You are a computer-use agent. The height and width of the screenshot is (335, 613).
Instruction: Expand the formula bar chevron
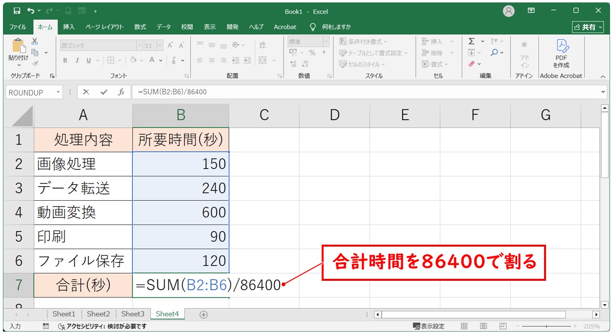pyautogui.click(x=603, y=92)
